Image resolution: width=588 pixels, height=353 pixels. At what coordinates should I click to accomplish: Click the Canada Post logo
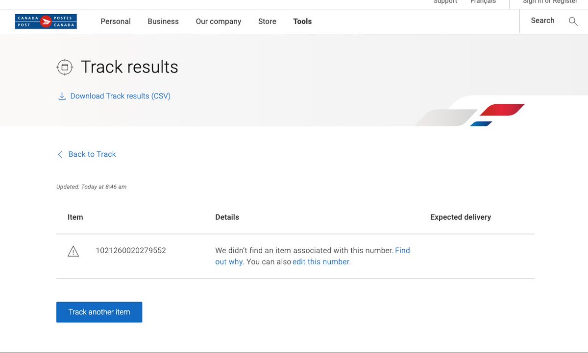(46, 22)
